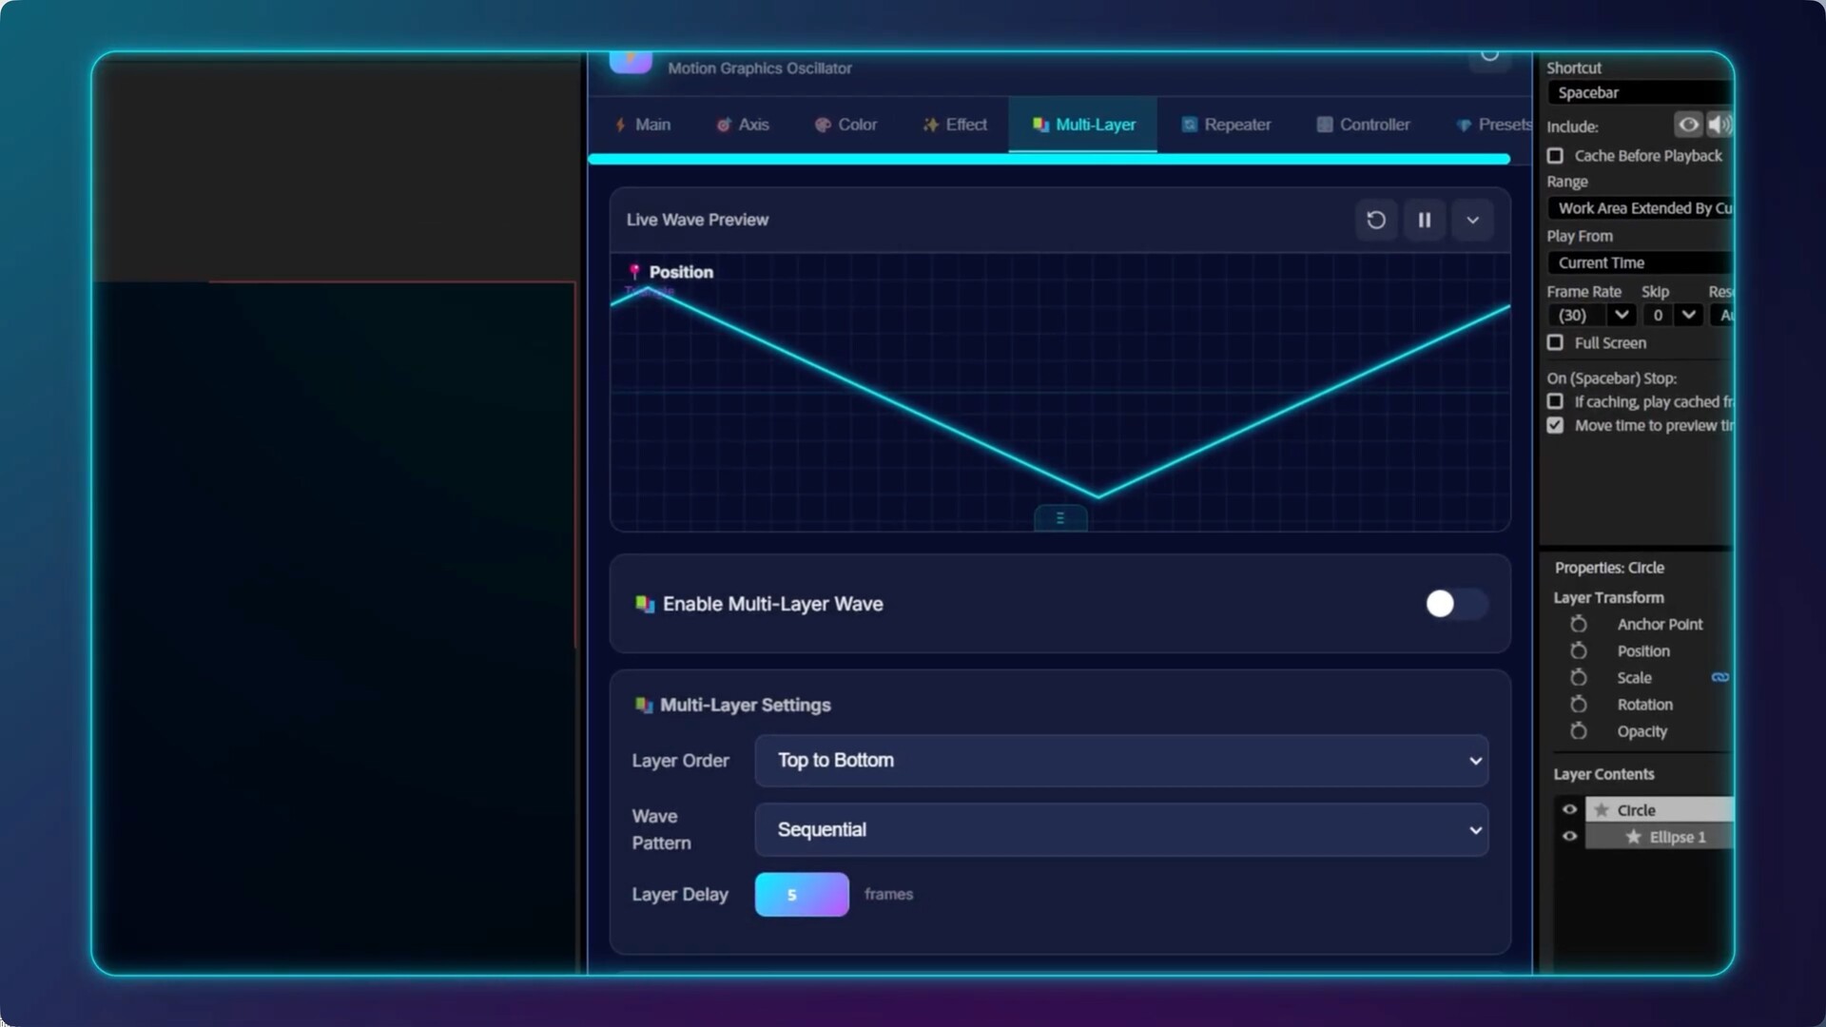Pause the live wave preview
This screenshot has height=1027, width=1826.
click(1424, 220)
